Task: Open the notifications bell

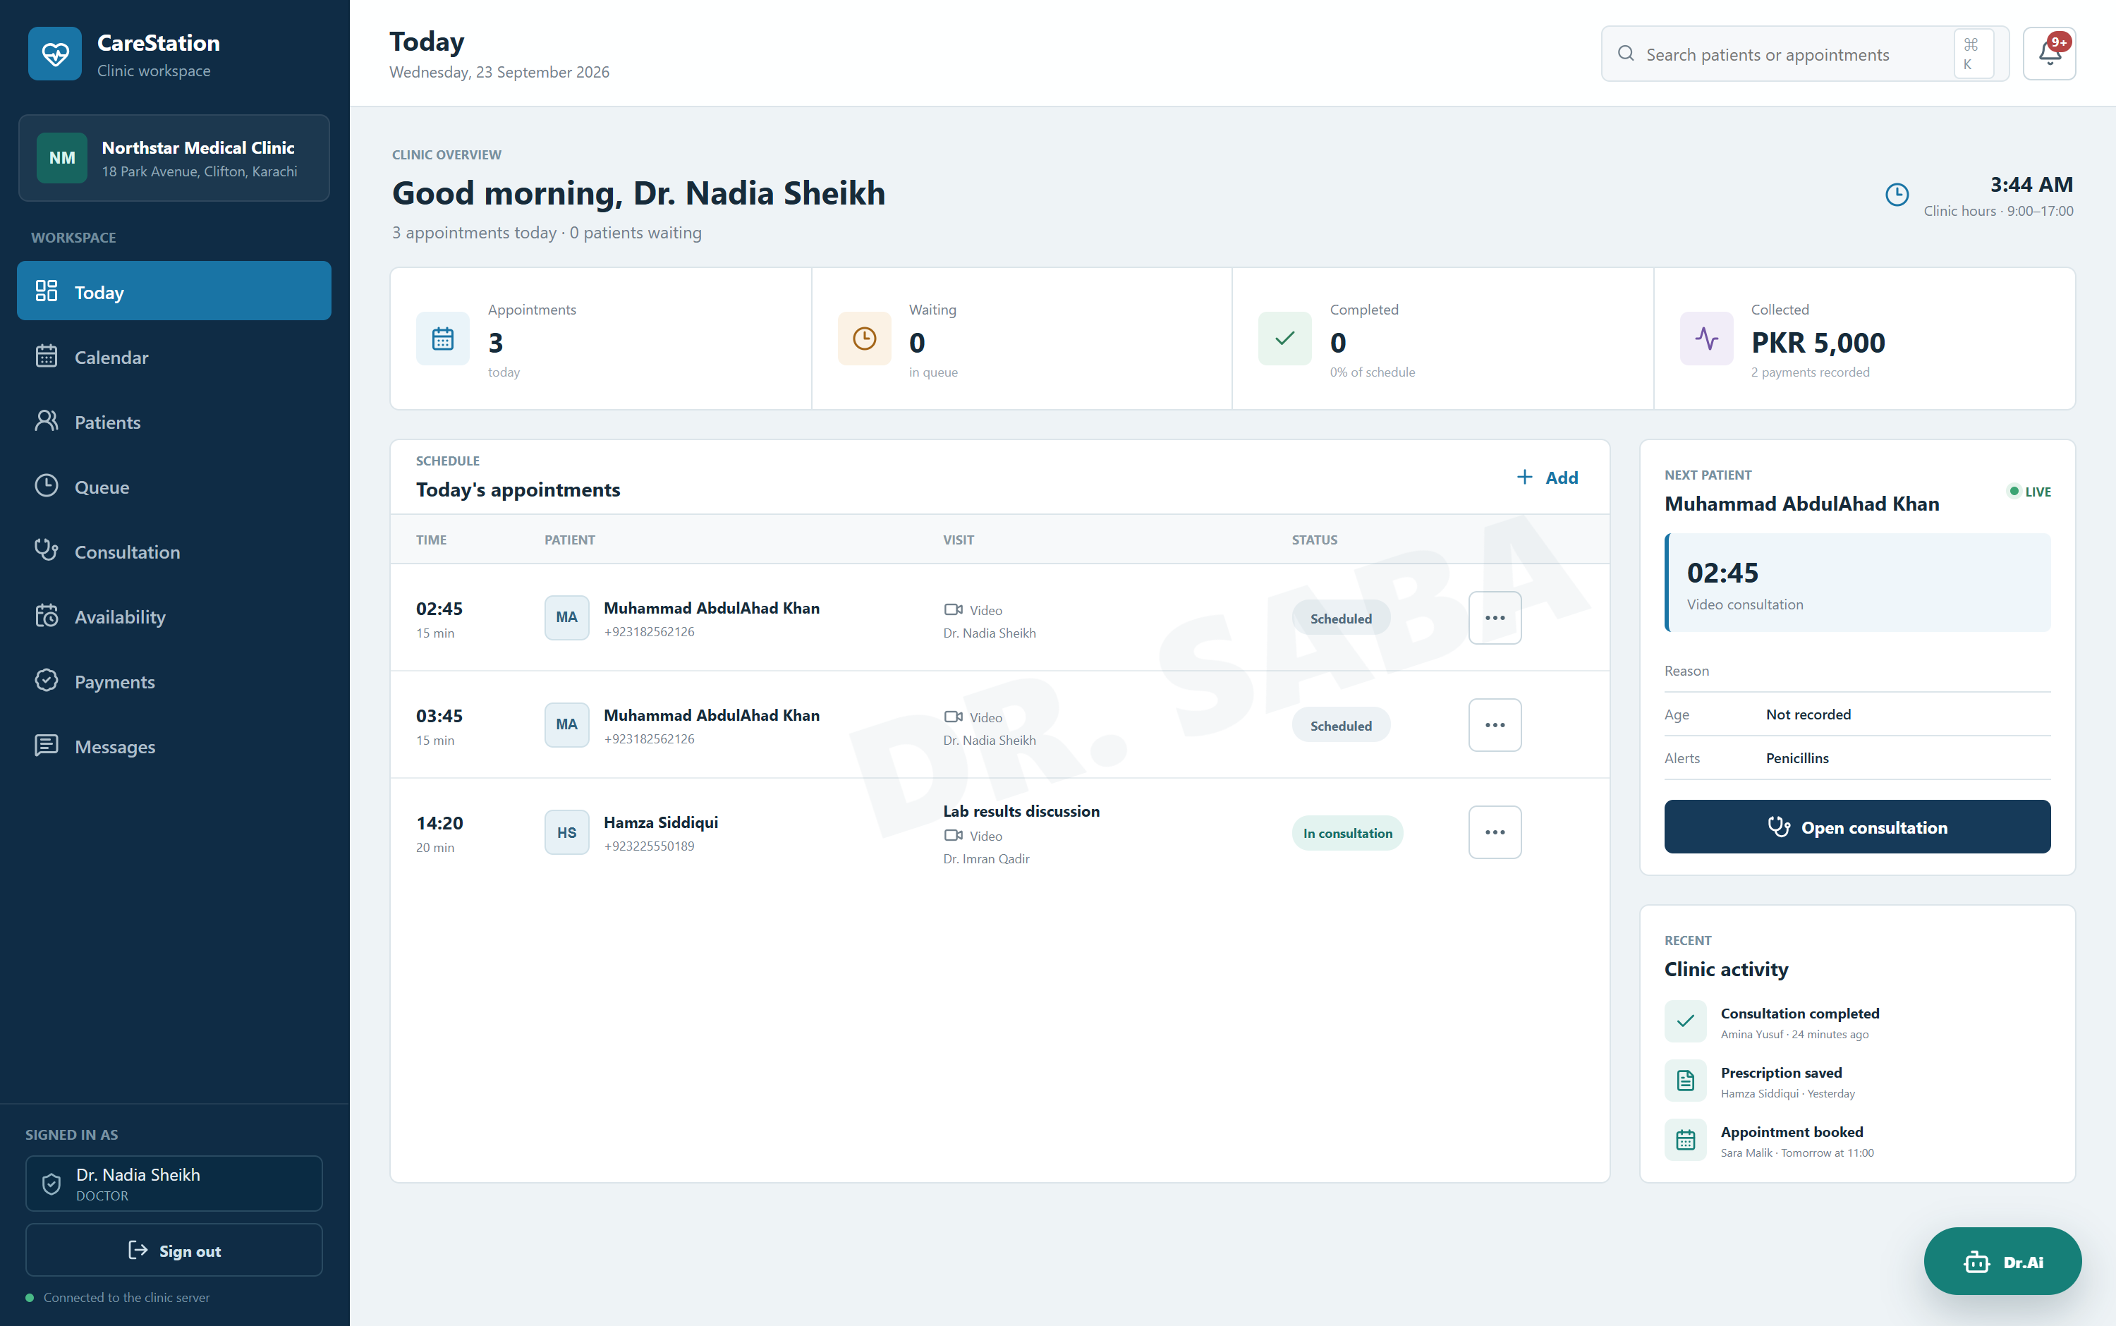Action: 2048,54
